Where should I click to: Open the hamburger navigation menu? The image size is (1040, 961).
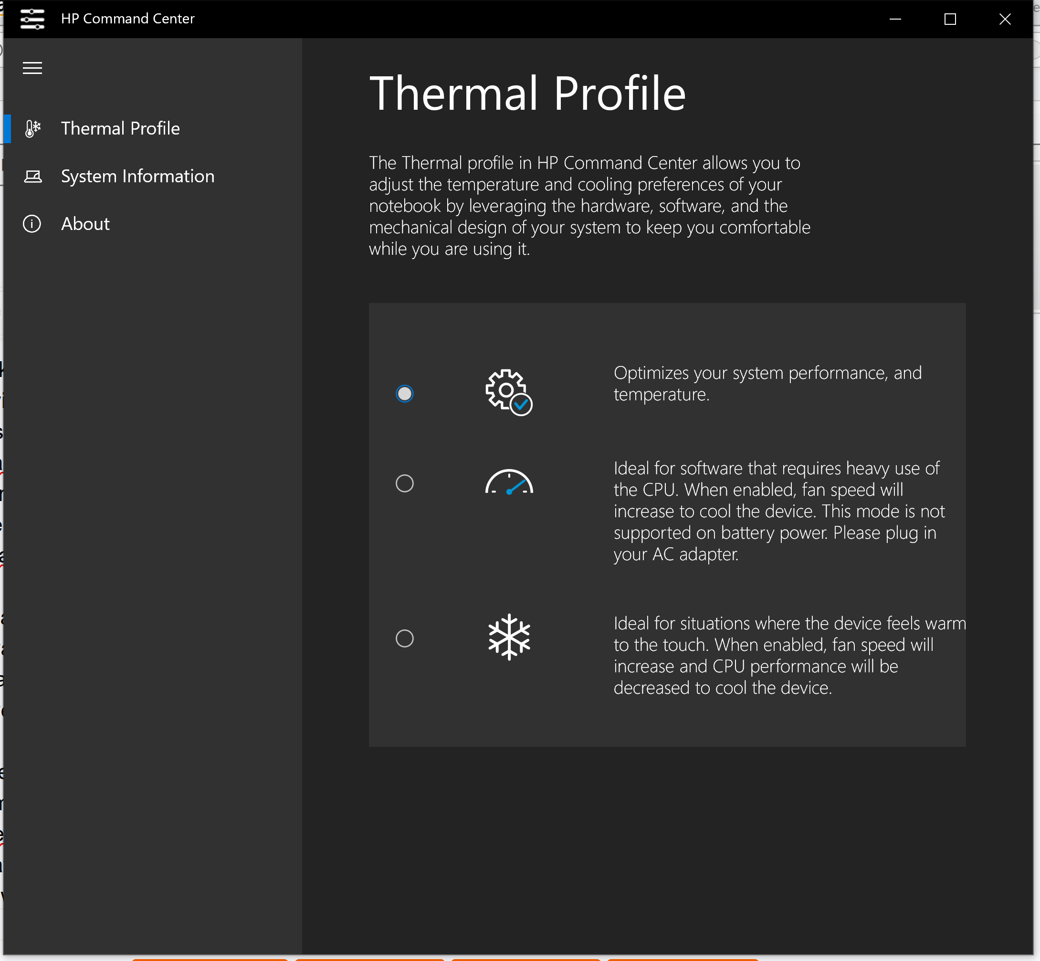(x=32, y=68)
